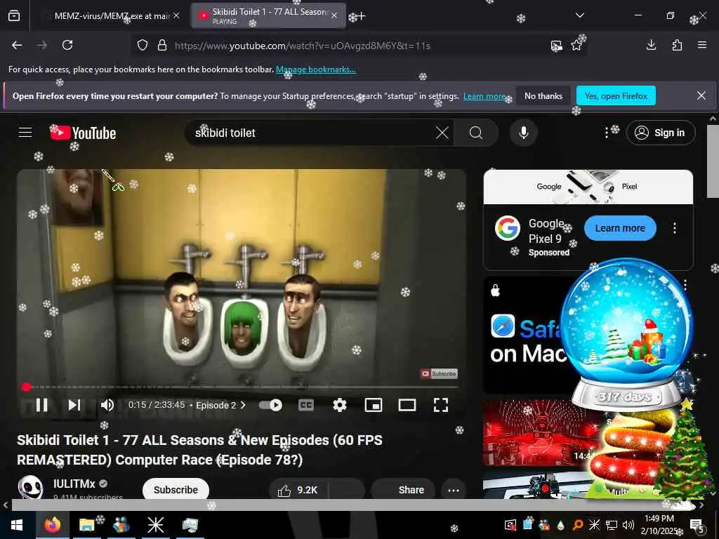Image resolution: width=719 pixels, height=539 pixels.
Task: Open the clock showing 1:49 PM
Action: [659, 525]
